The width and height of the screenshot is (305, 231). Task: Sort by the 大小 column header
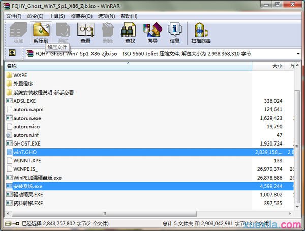pos(277,66)
